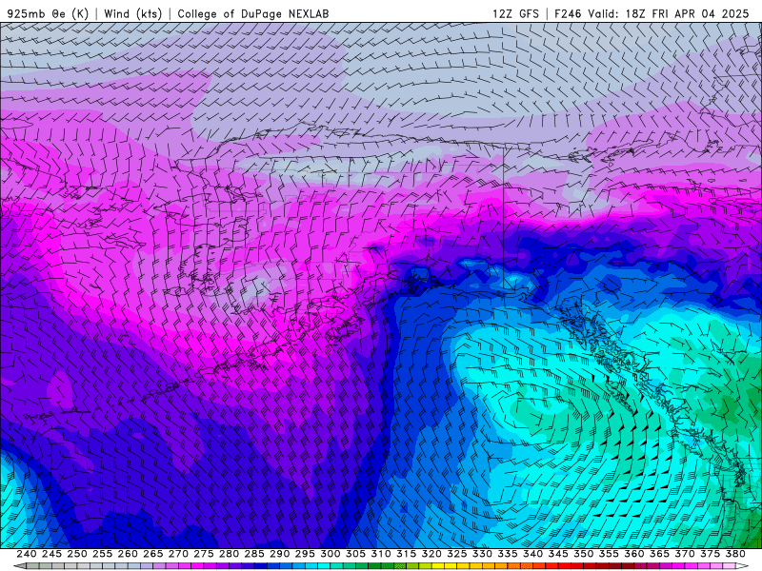Click the 285 legend value
The width and height of the screenshot is (762, 571).
[254, 554]
